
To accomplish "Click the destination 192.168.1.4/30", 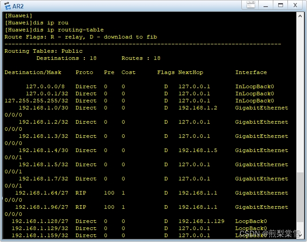I will coord(43,150).
